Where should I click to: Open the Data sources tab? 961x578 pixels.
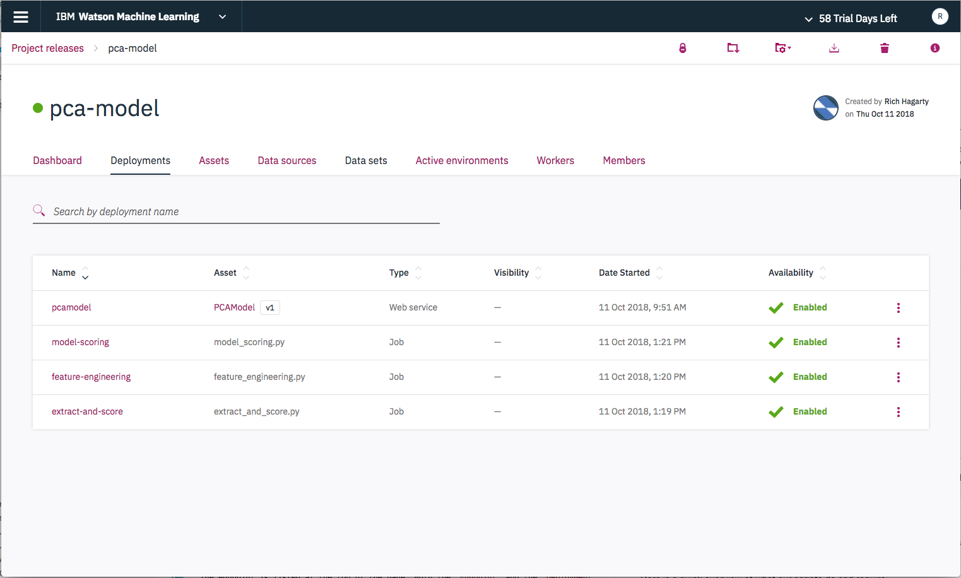coord(287,160)
